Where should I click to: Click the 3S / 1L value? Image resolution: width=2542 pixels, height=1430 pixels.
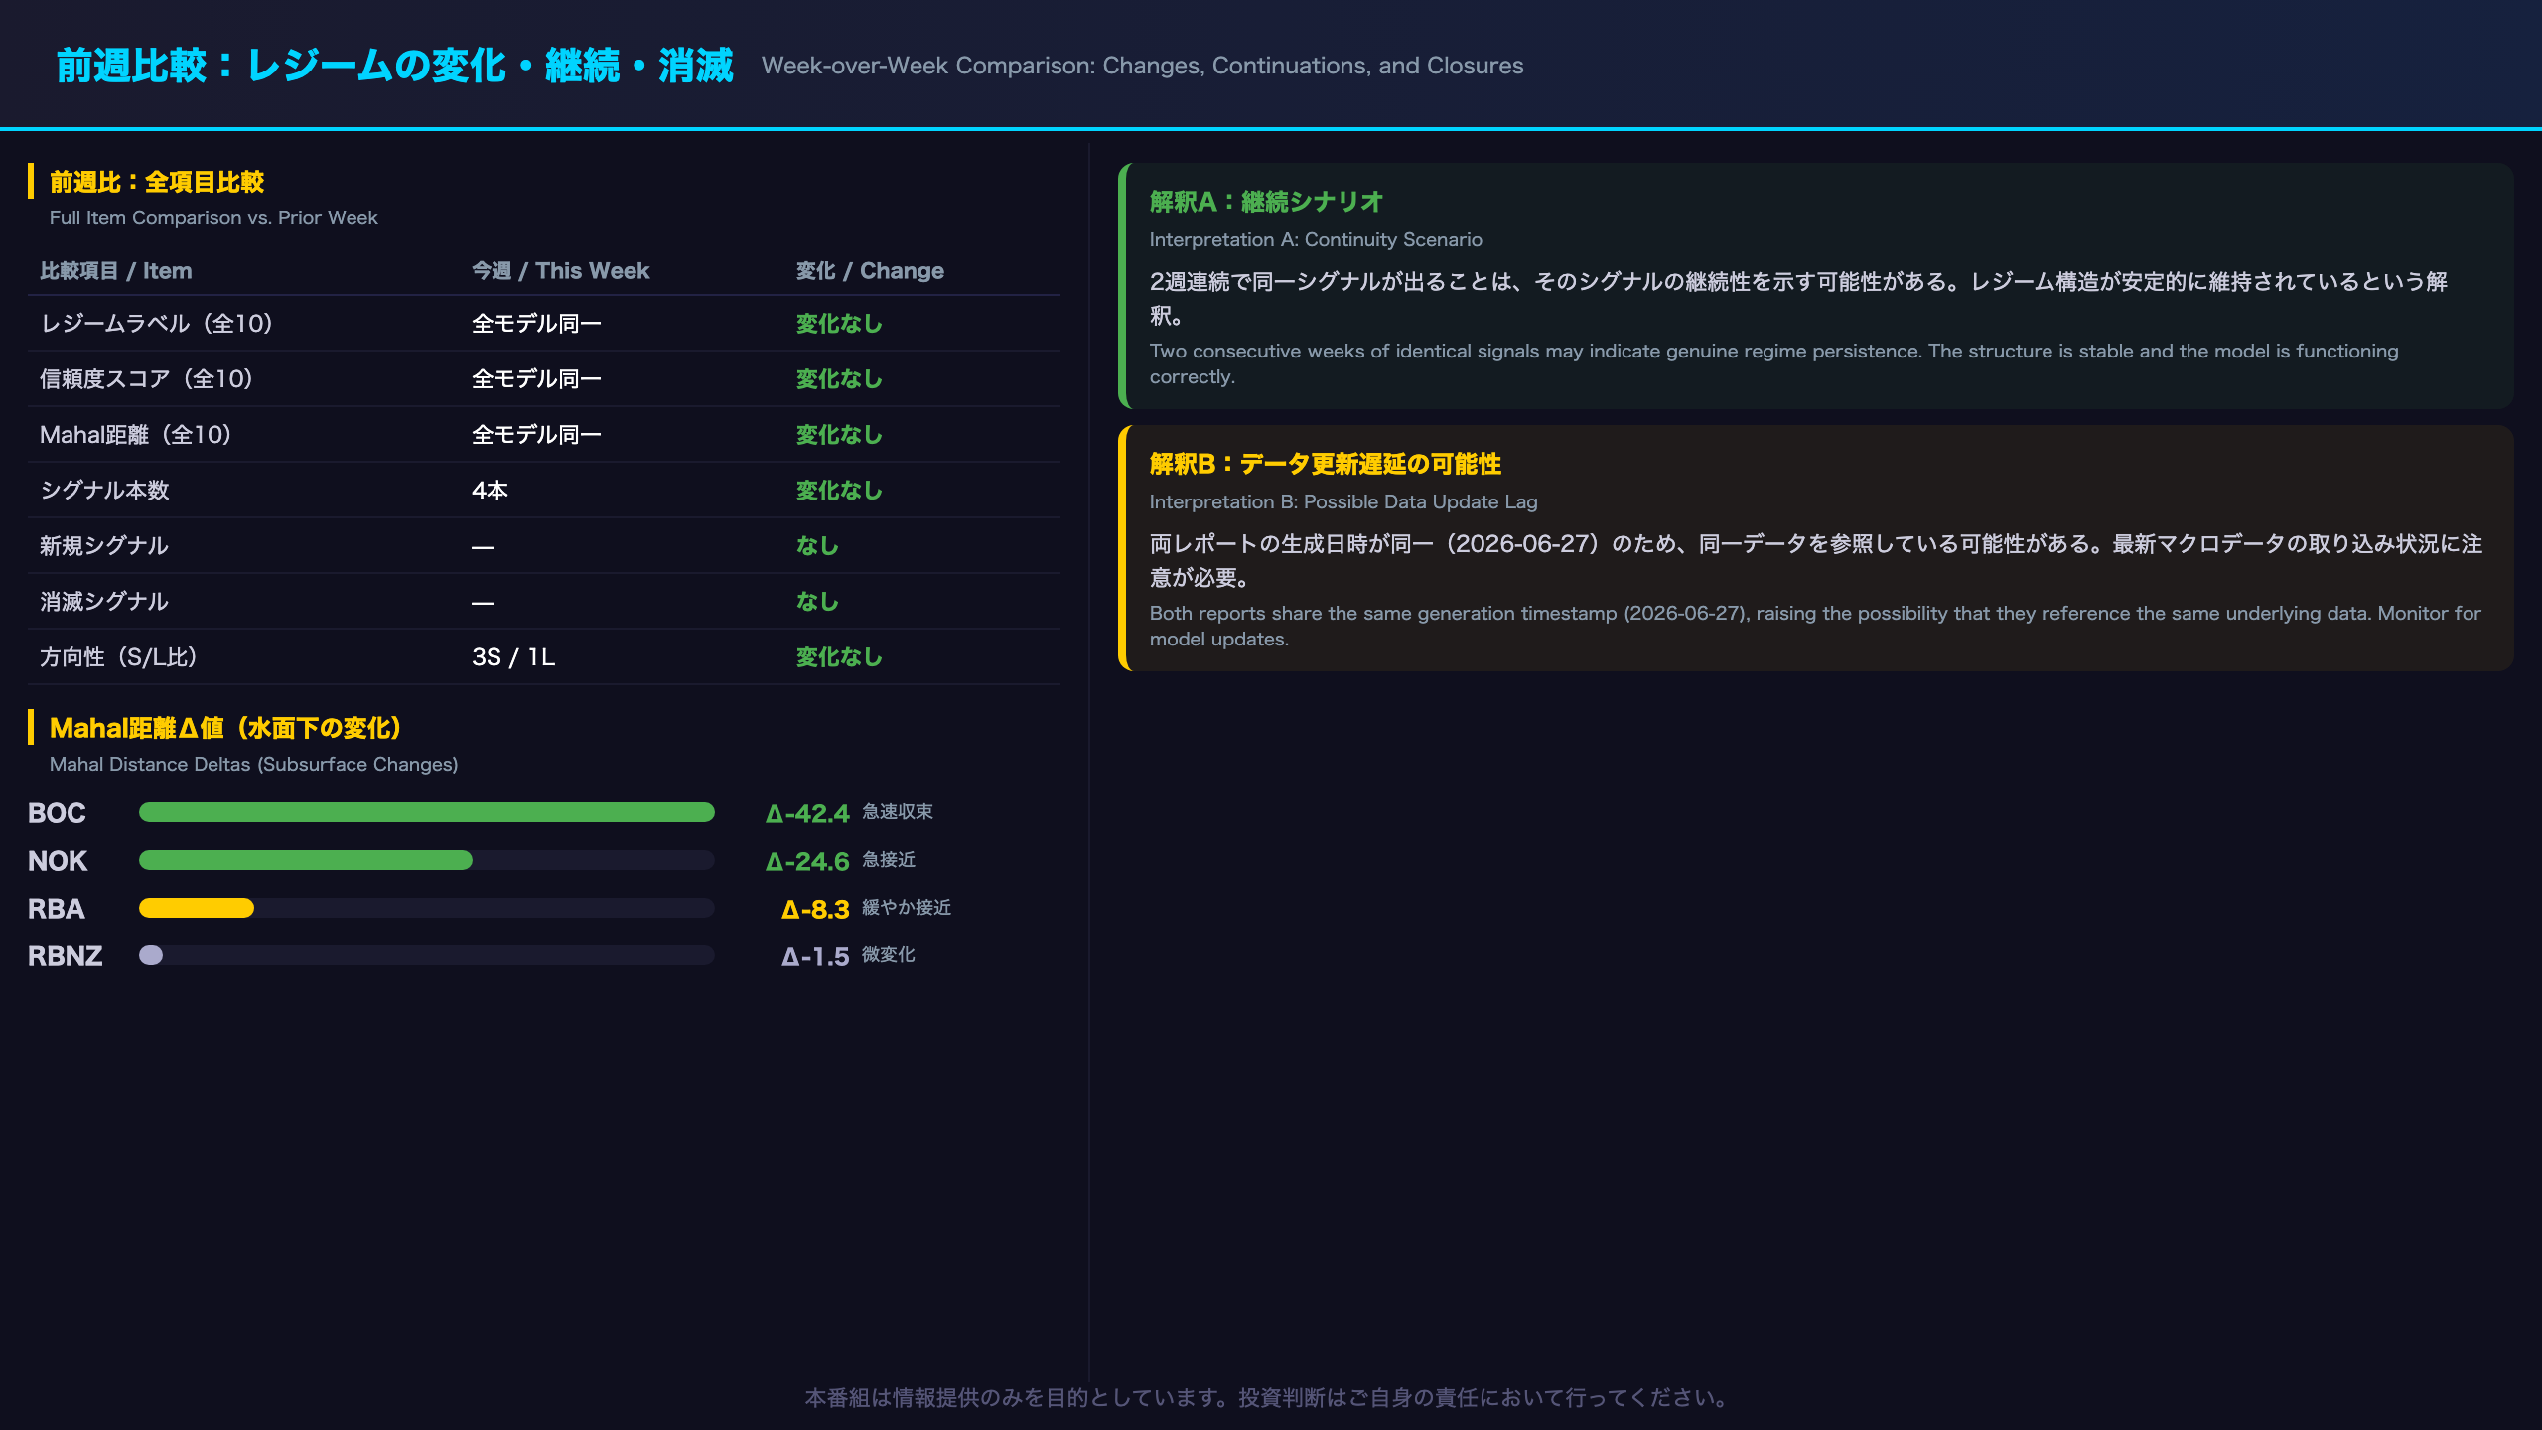tap(513, 656)
